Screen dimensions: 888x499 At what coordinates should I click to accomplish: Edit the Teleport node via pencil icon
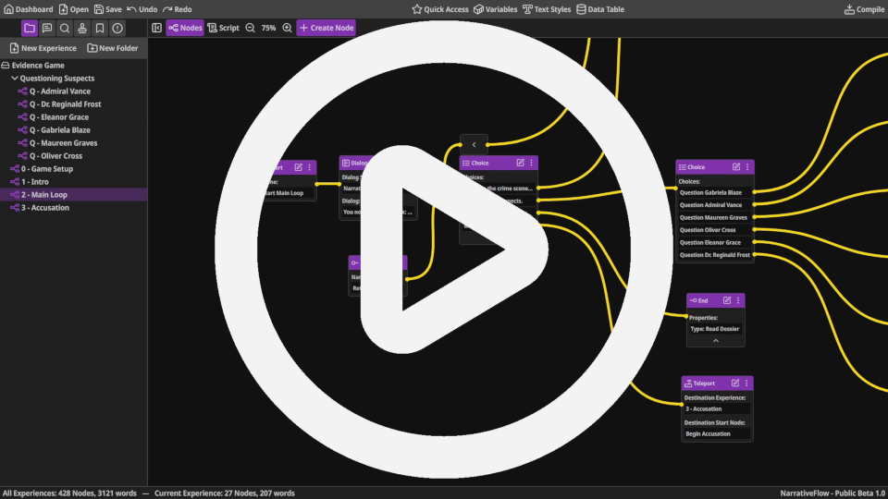click(x=735, y=383)
